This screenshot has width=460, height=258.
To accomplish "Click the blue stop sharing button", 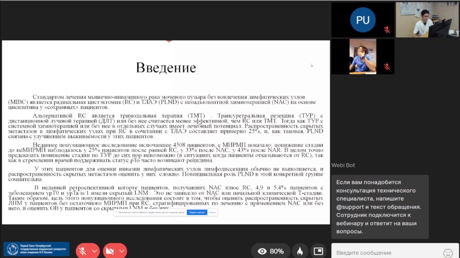I will tap(196, 212).
